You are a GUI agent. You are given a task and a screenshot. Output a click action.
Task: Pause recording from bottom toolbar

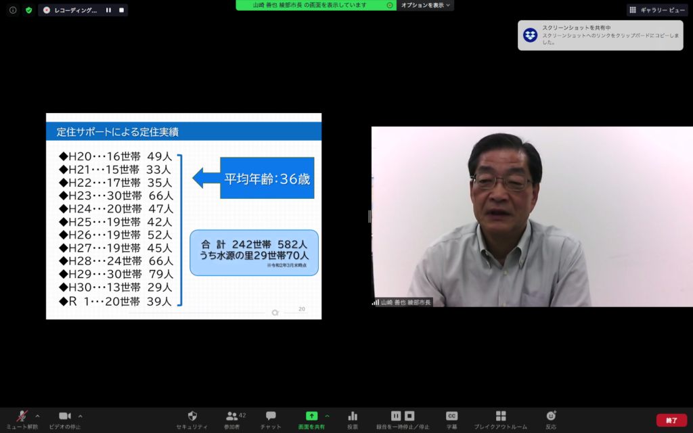(396, 415)
